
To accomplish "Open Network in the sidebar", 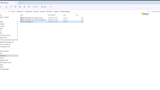I will point(1,65).
